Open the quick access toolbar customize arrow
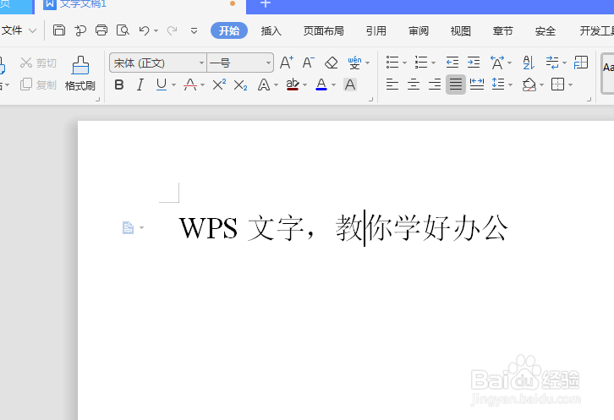 pyautogui.click(x=194, y=30)
